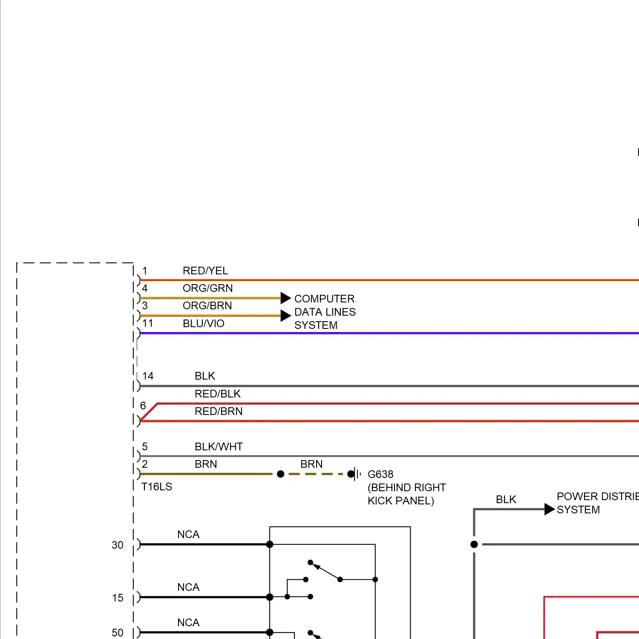
Task: Click the BLK label beside pin 14
Action: (205, 376)
